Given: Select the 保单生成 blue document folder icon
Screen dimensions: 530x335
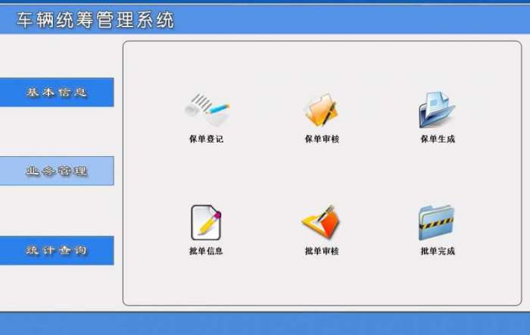Looking at the screenshot, I should pos(437,110).
